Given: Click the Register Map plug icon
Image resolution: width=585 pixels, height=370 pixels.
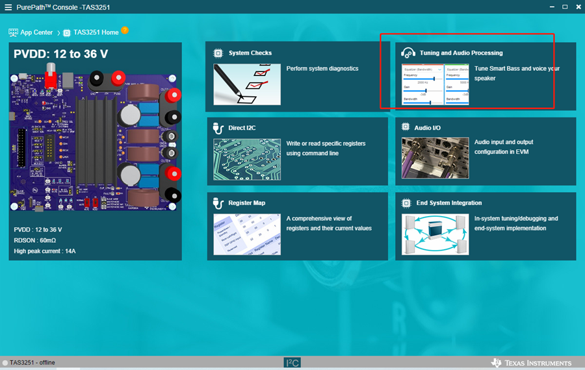Looking at the screenshot, I should tap(218, 203).
